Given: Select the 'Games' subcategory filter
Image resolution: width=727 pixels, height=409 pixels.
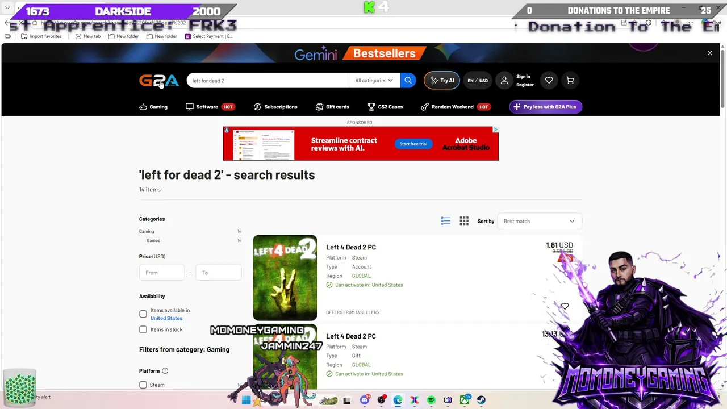Looking at the screenshot, I should click(153, 240).
